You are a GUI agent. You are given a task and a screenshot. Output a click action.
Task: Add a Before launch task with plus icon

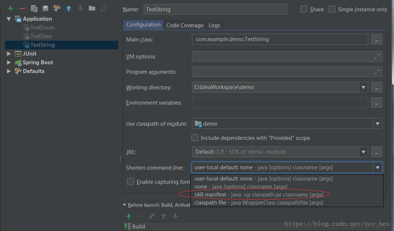pos(128,216)
